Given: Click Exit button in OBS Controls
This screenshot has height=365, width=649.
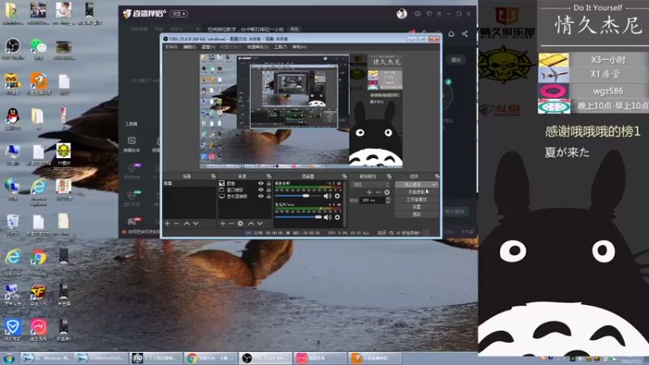Looking at the screenshot, I should 416,214.
